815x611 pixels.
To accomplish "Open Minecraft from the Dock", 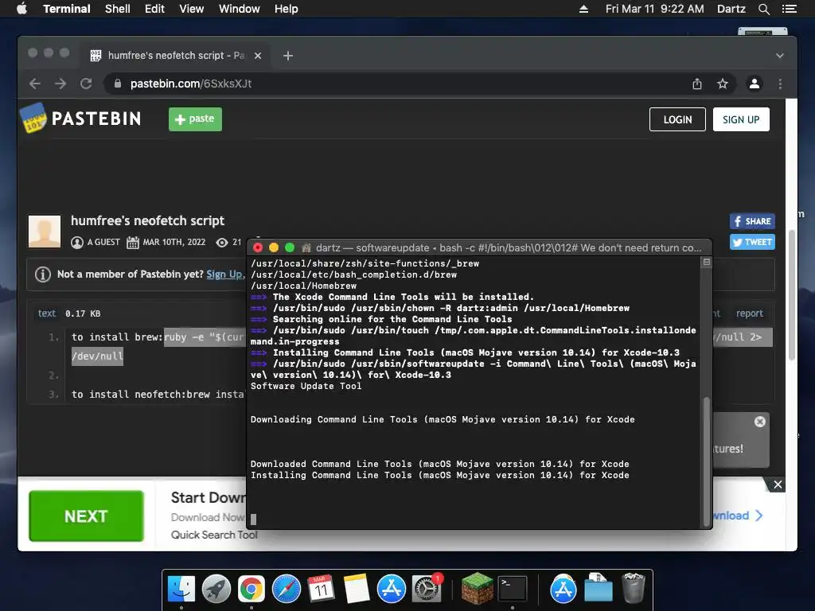I will point(477,590).
